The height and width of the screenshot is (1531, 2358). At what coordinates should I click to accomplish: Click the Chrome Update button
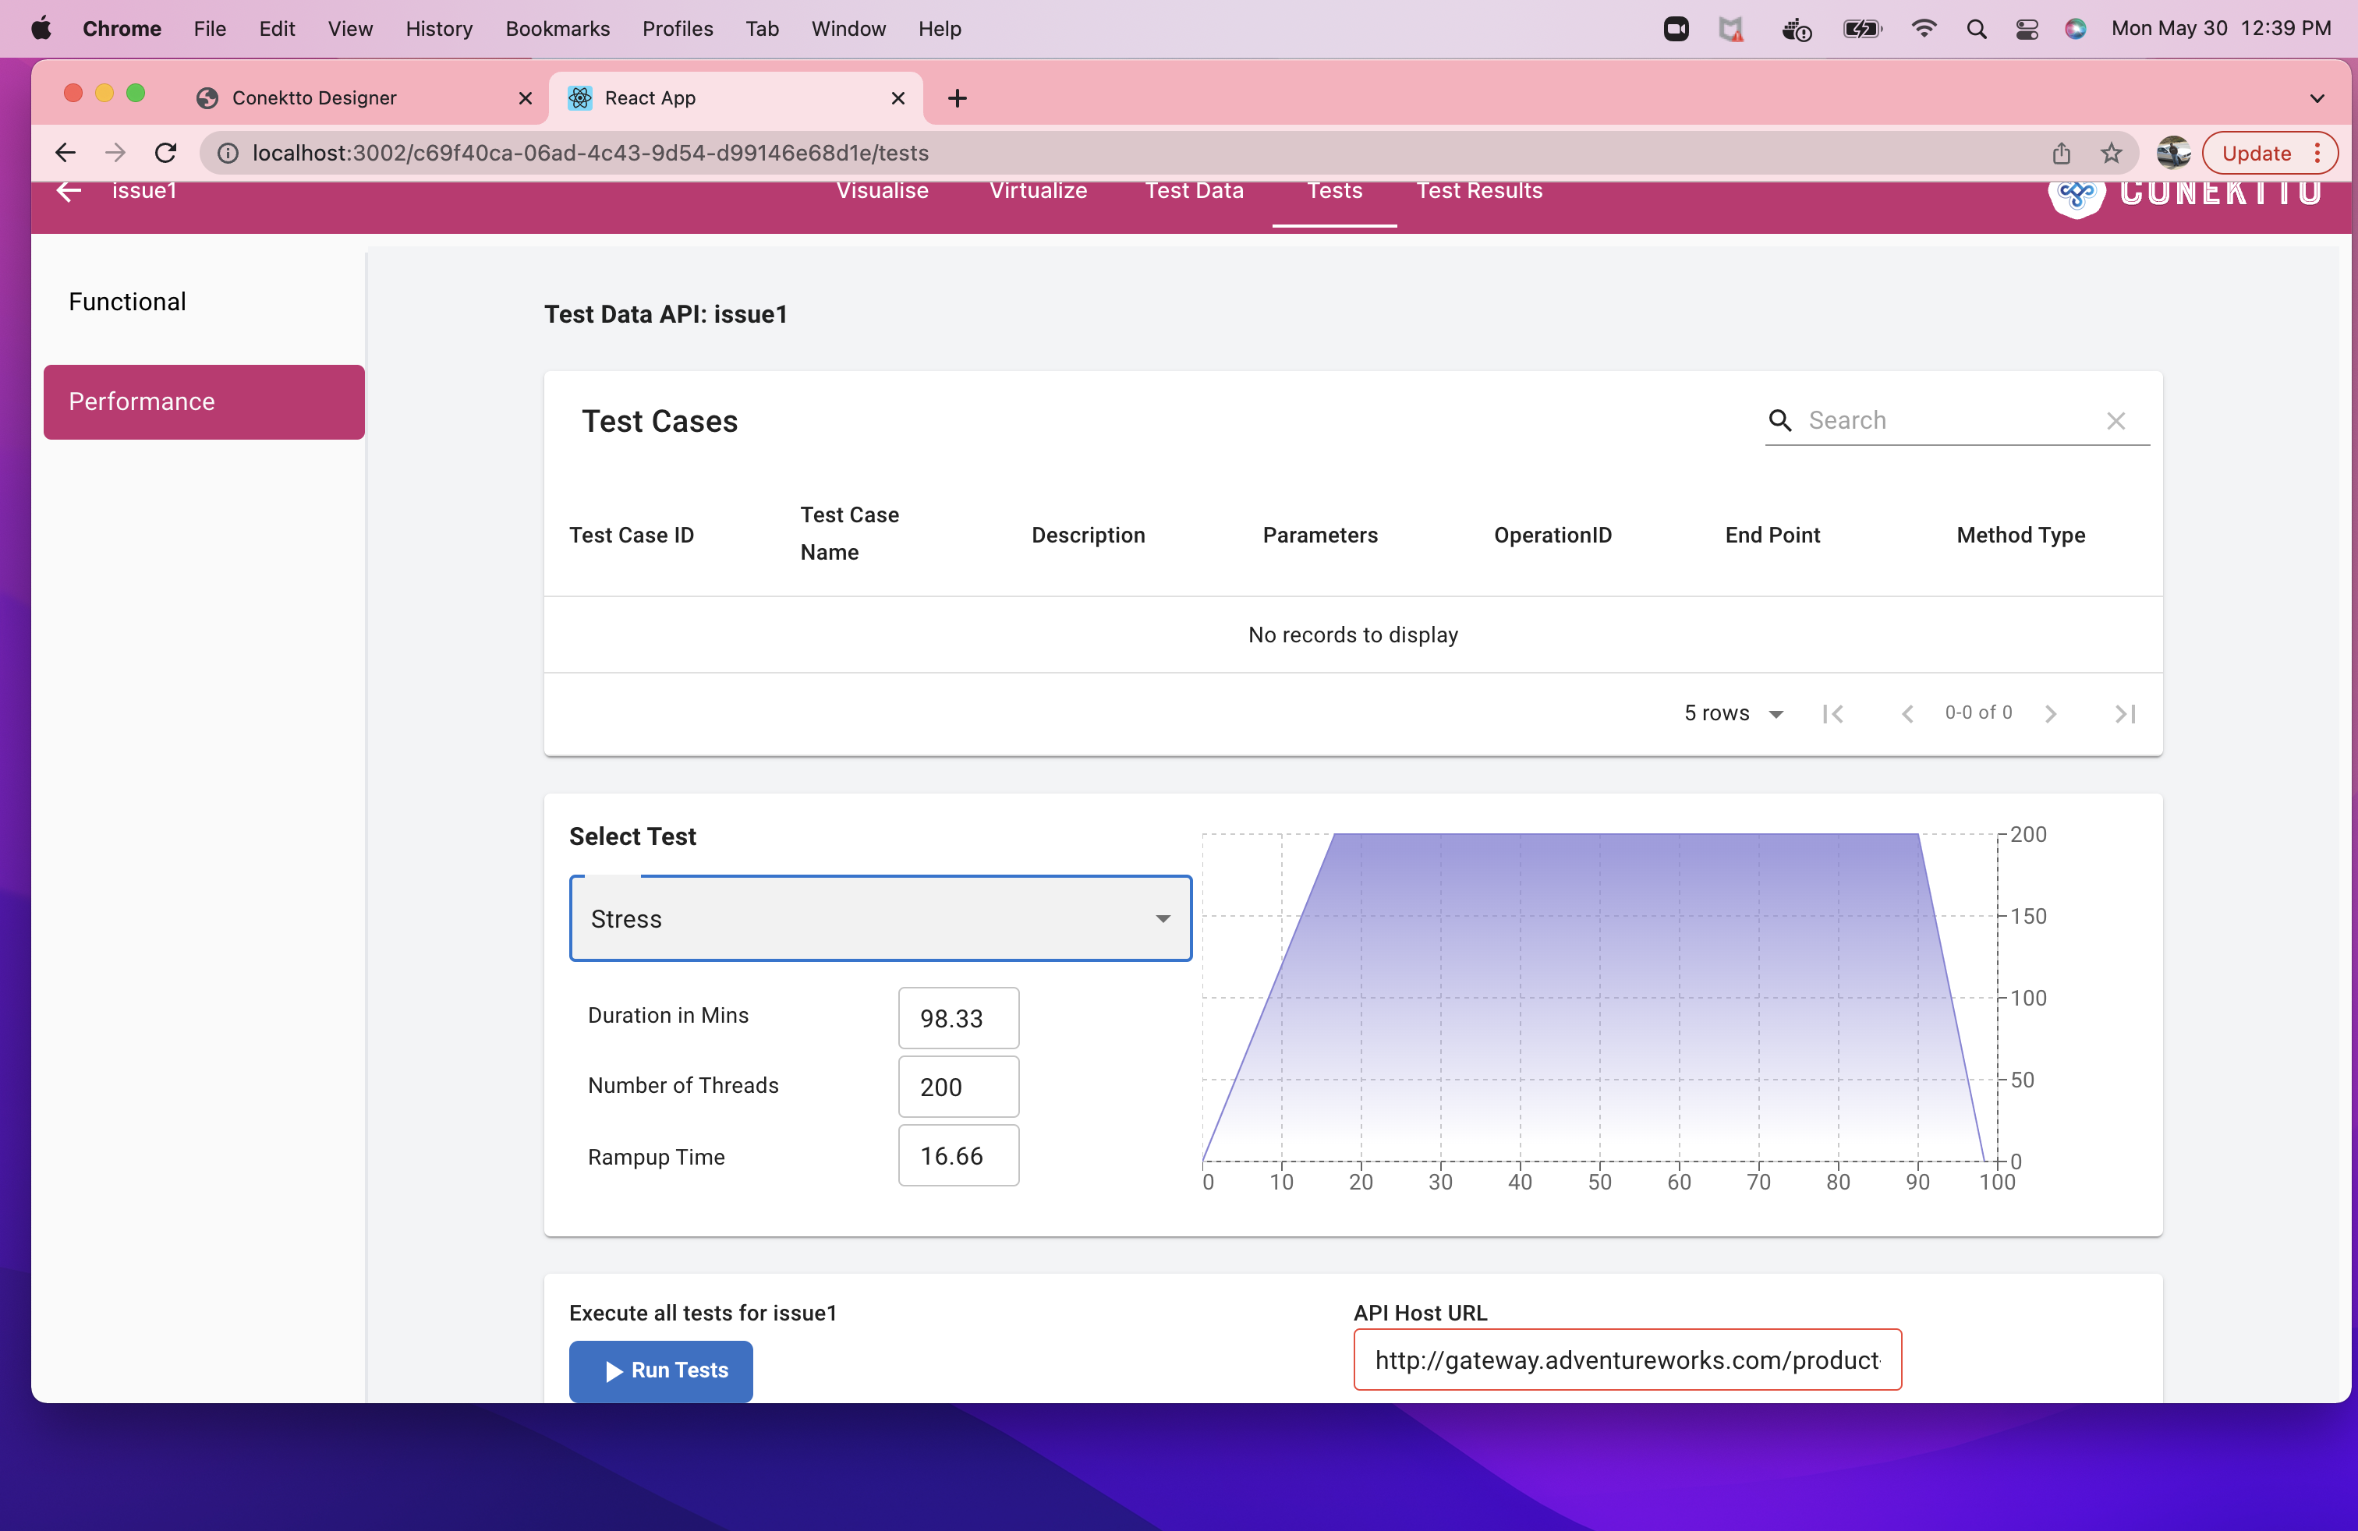pyautogui.click(x=2256, y=154)
